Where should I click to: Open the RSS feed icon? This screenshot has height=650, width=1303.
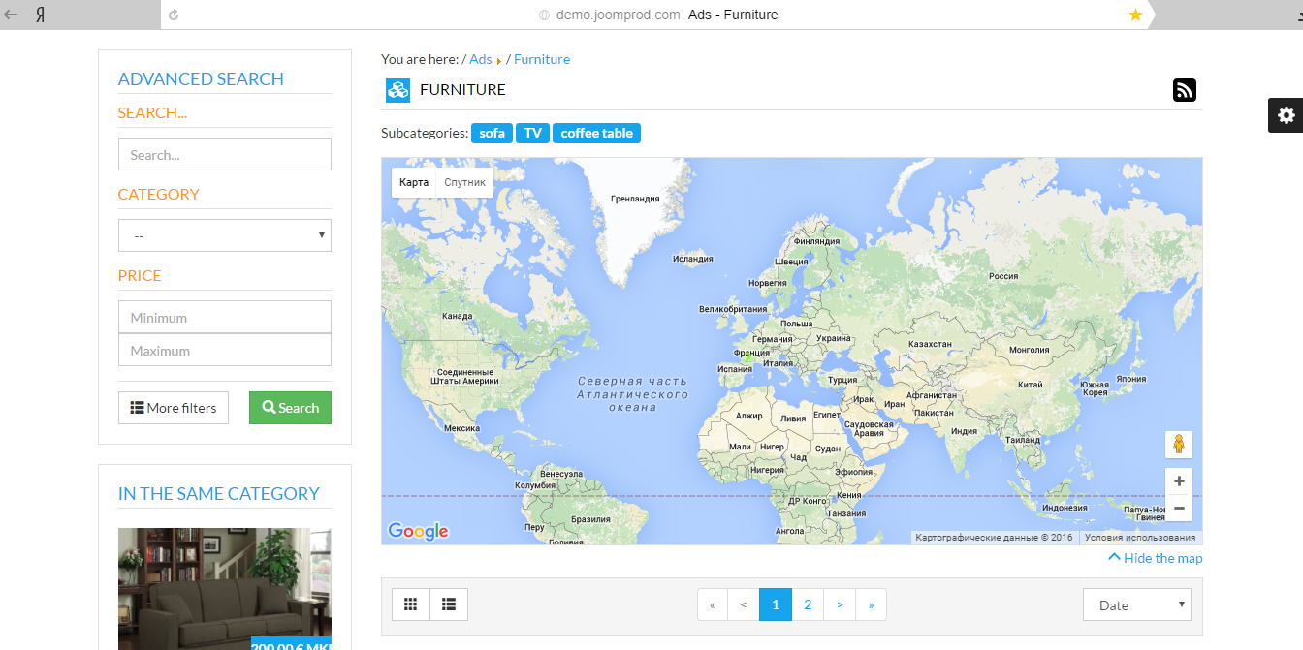tap(1184, 90)
